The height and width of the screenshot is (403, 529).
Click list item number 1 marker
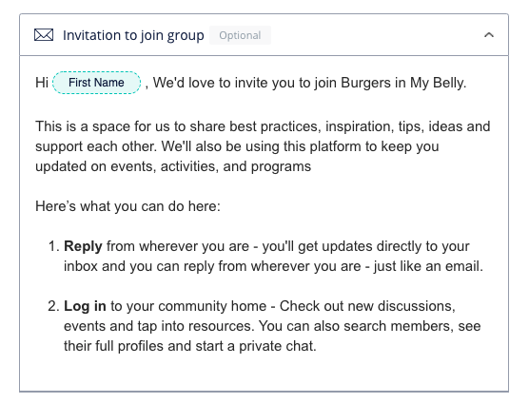pos(54,246)
